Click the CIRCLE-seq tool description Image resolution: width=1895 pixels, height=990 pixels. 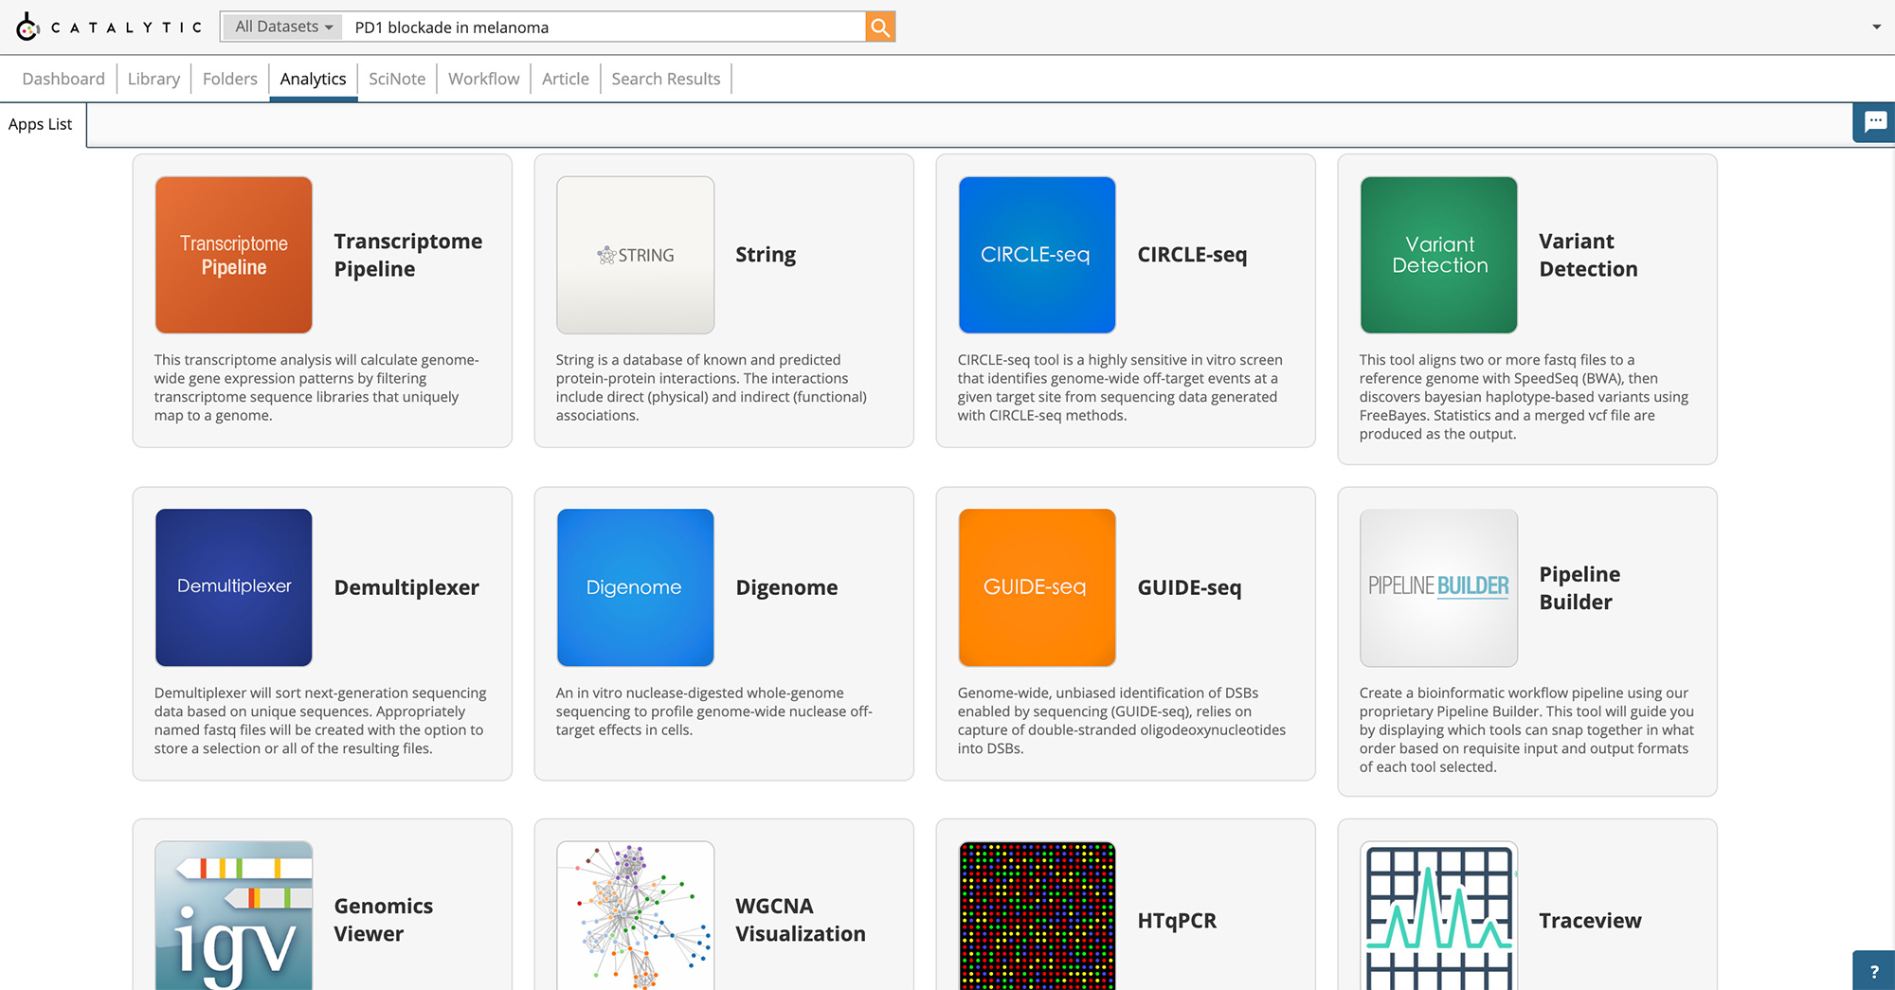click(1120, 387)
